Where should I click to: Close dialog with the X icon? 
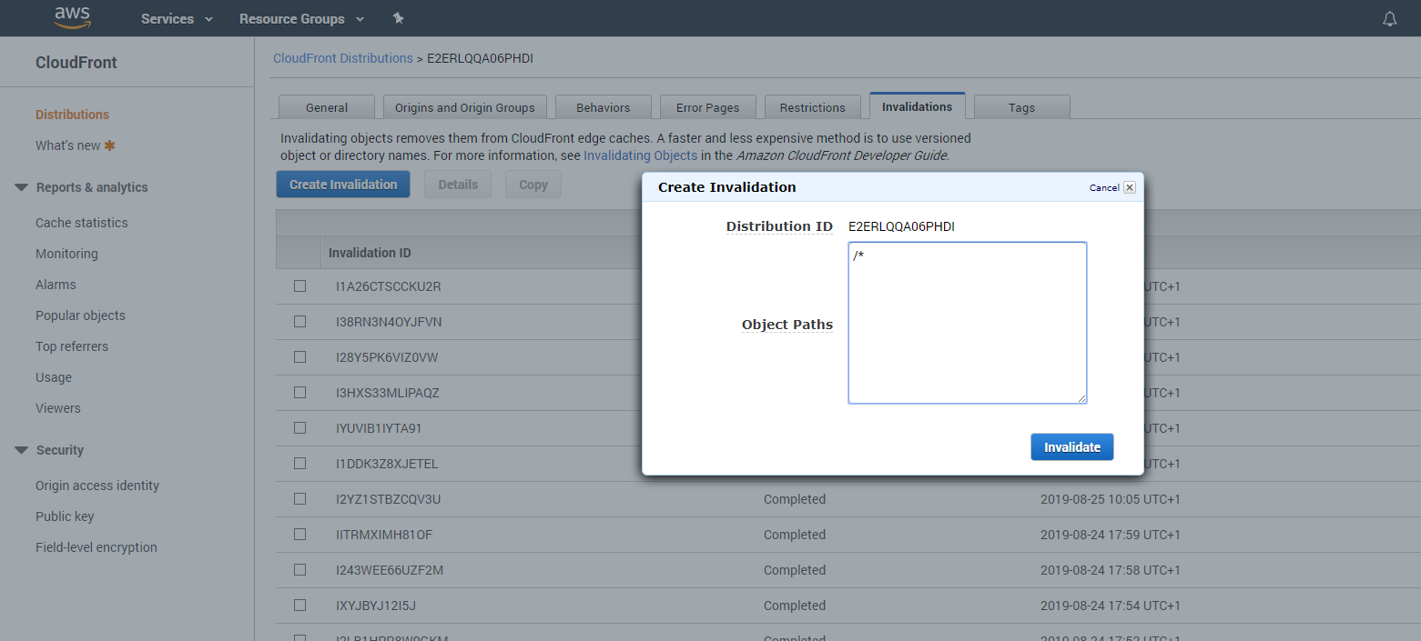pos(1130,187)
